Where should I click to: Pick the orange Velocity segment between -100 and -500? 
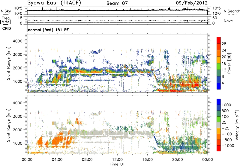pos(219,137)
